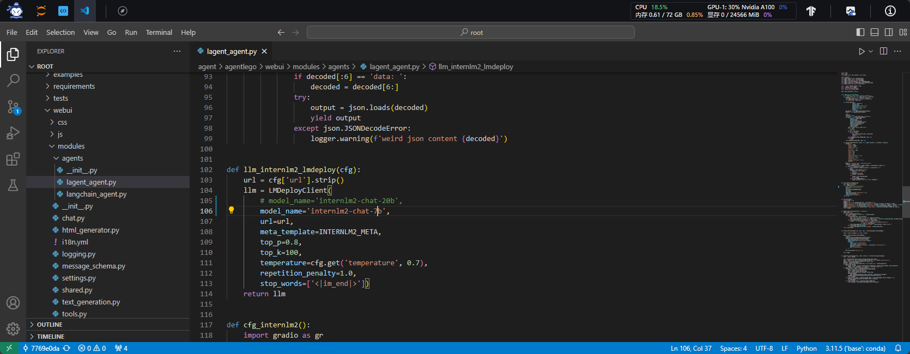
Task: Toggle the primary side bar
Action: [860, 33]
